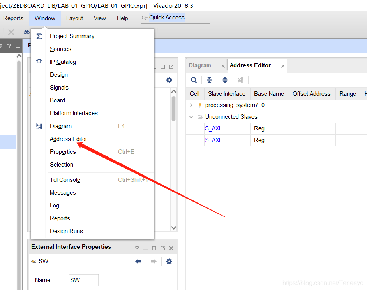Choose Sources in the Window menu

(93, 49)
